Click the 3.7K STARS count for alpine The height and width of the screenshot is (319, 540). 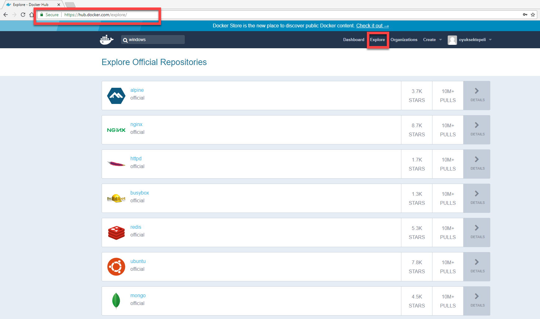(x=417, y=96)
